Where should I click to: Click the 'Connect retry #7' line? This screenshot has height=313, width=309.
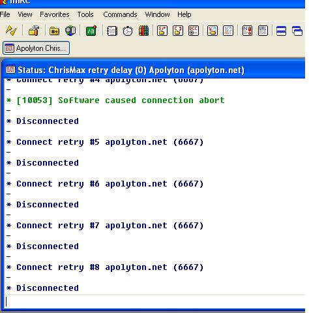(x=105, y=226)
